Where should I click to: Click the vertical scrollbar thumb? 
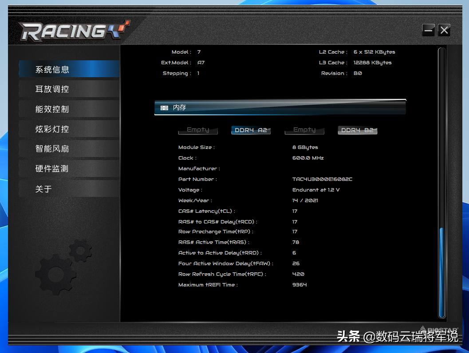point(441,272)
